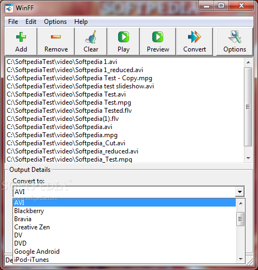Image resolution: width=258 pixels, height=270 pixels.
Task: Select file Softpedia.avi in list
Action: [x=125, y=127]
